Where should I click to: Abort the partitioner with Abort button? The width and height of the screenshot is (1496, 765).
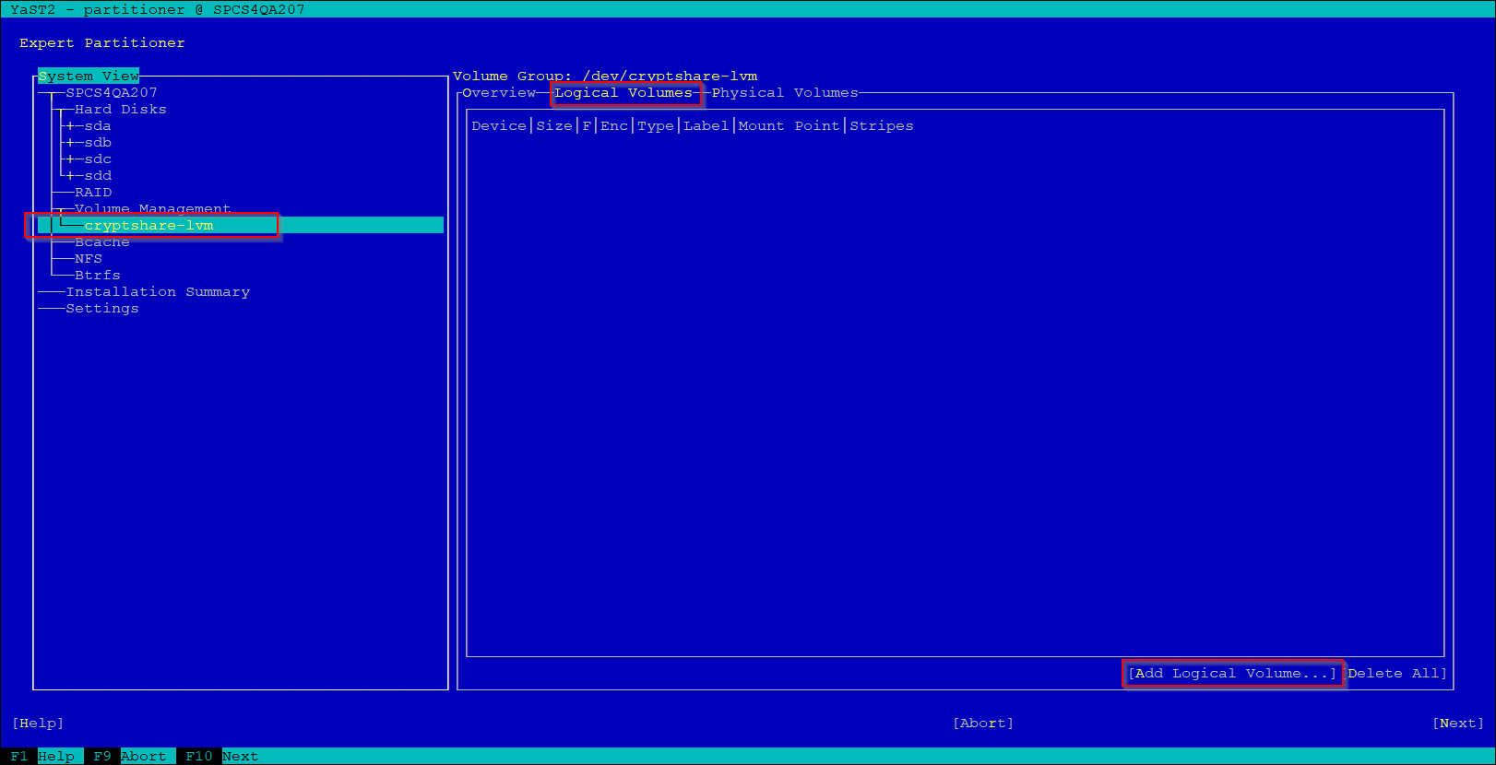click(983, 724)
